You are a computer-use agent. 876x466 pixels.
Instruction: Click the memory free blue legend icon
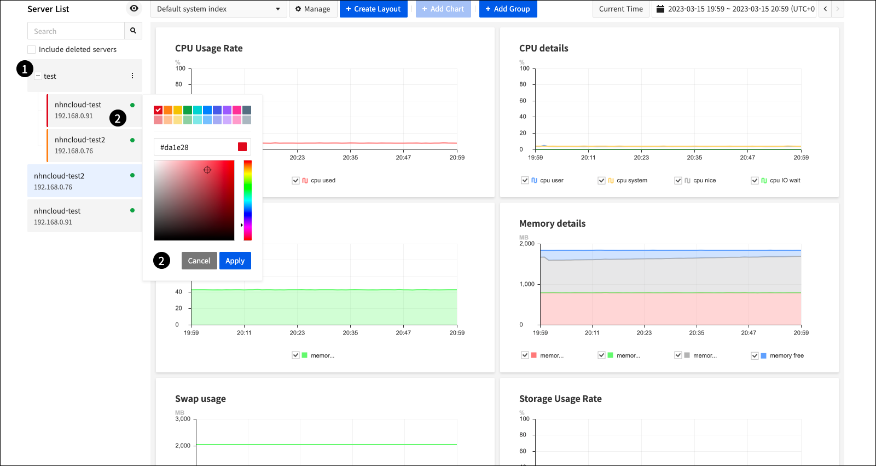[x=763, y=355]
